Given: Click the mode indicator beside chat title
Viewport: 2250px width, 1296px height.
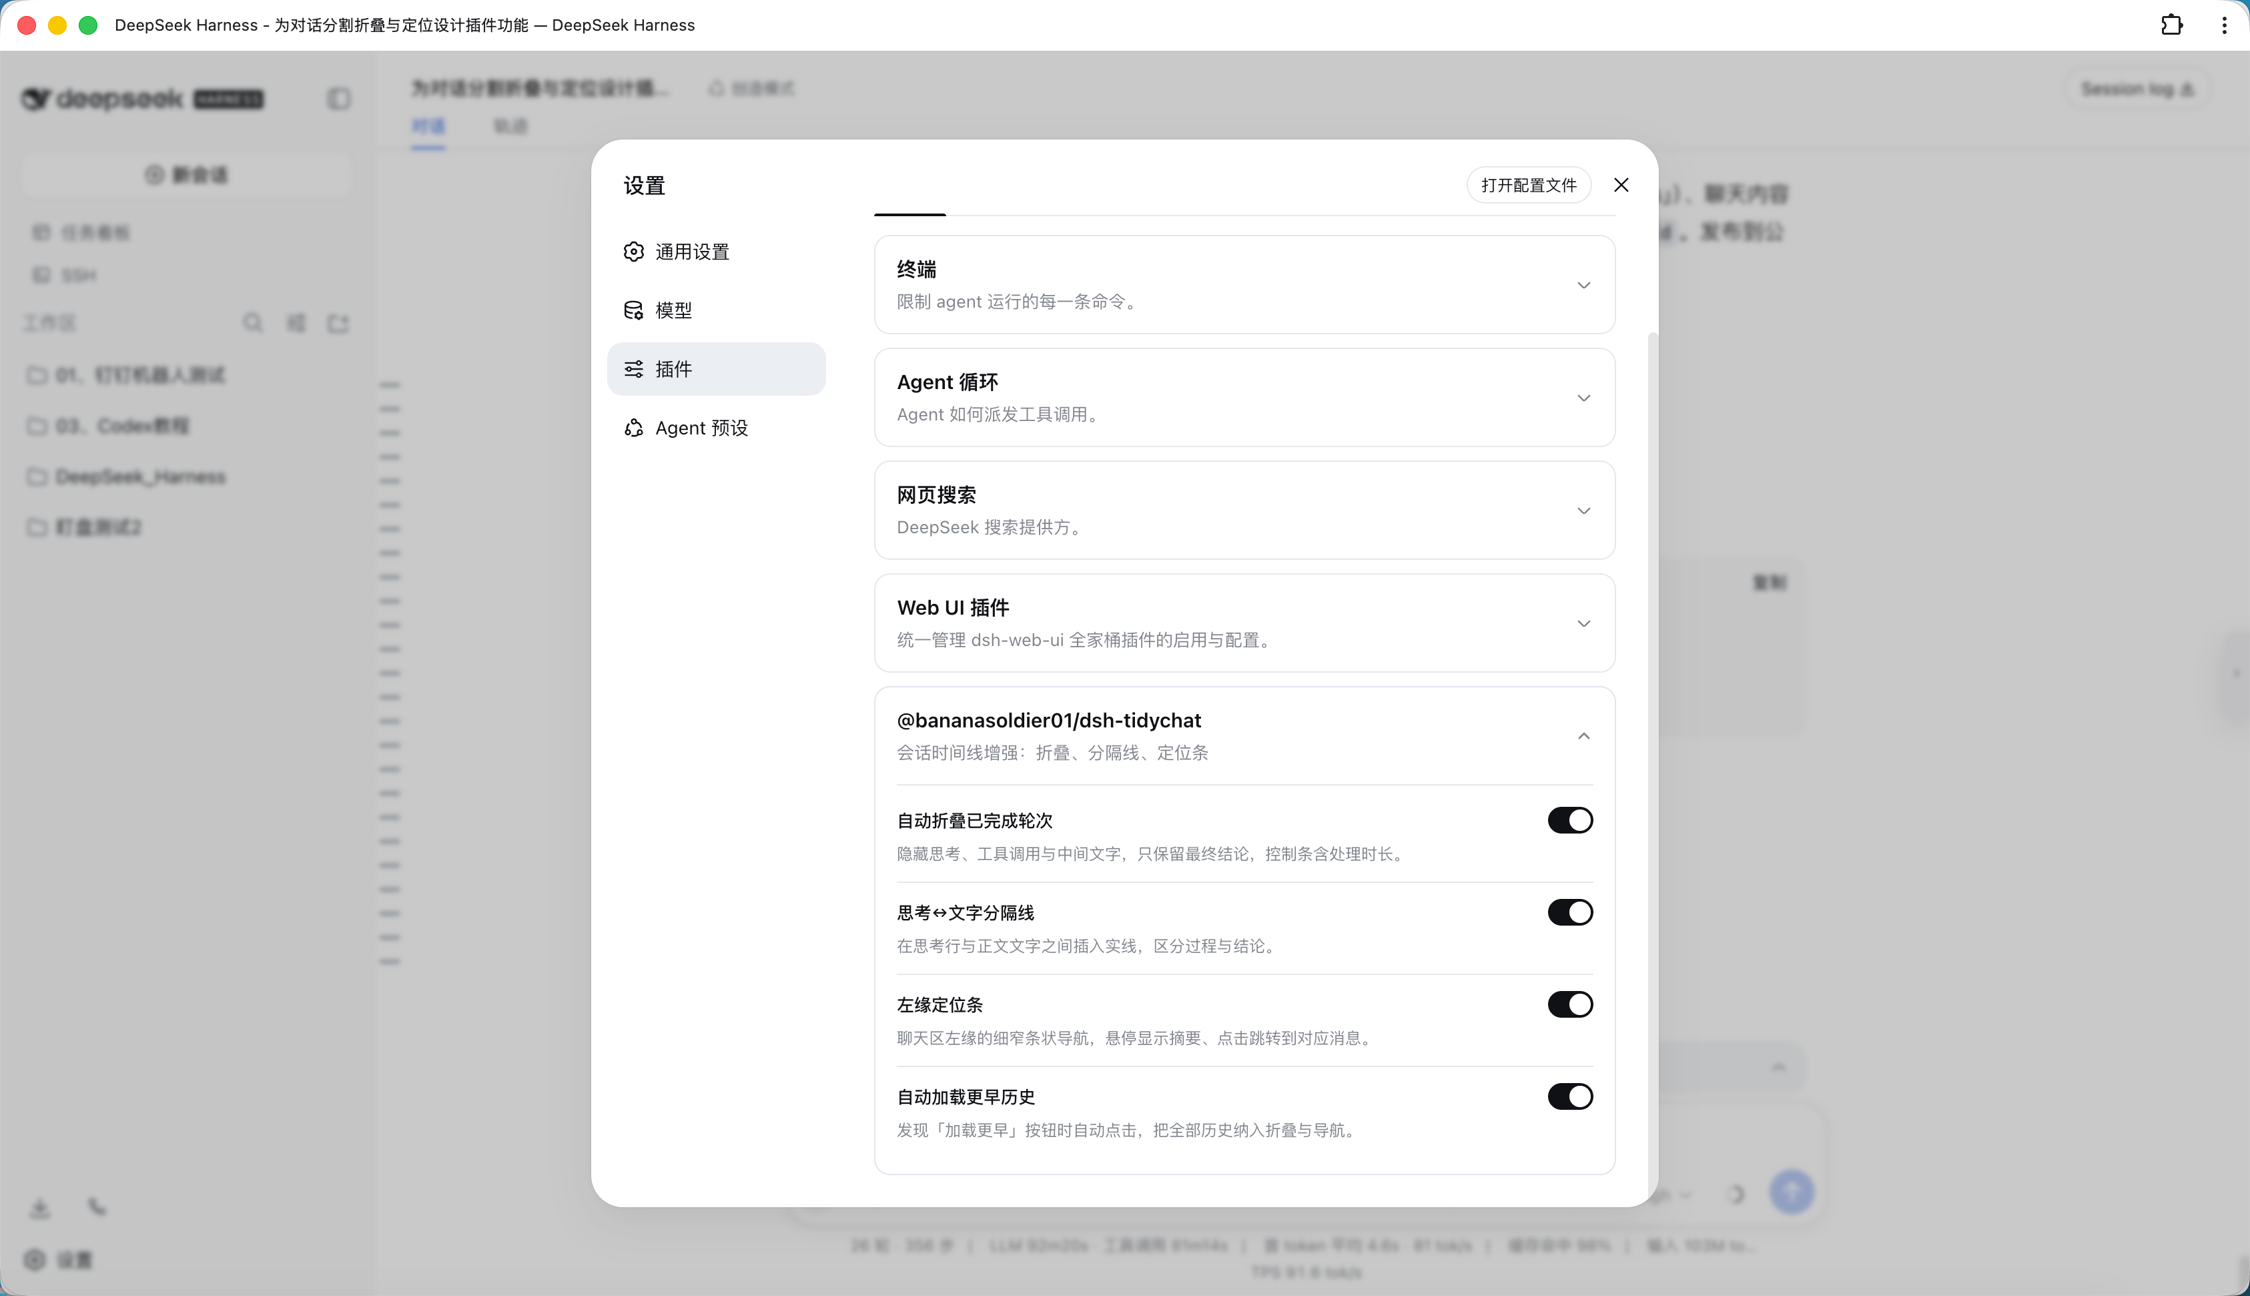Looking at the screenshot, I should point(752,88).
